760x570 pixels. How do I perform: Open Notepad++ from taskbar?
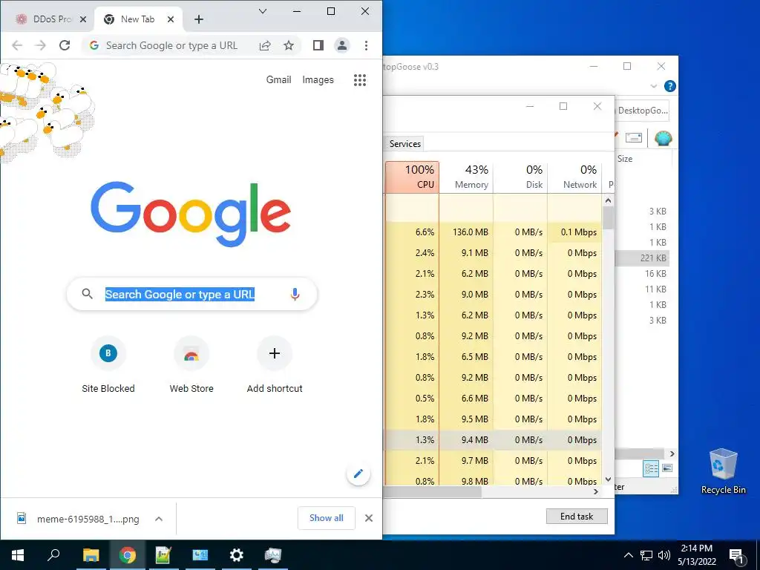pos(163,555)
